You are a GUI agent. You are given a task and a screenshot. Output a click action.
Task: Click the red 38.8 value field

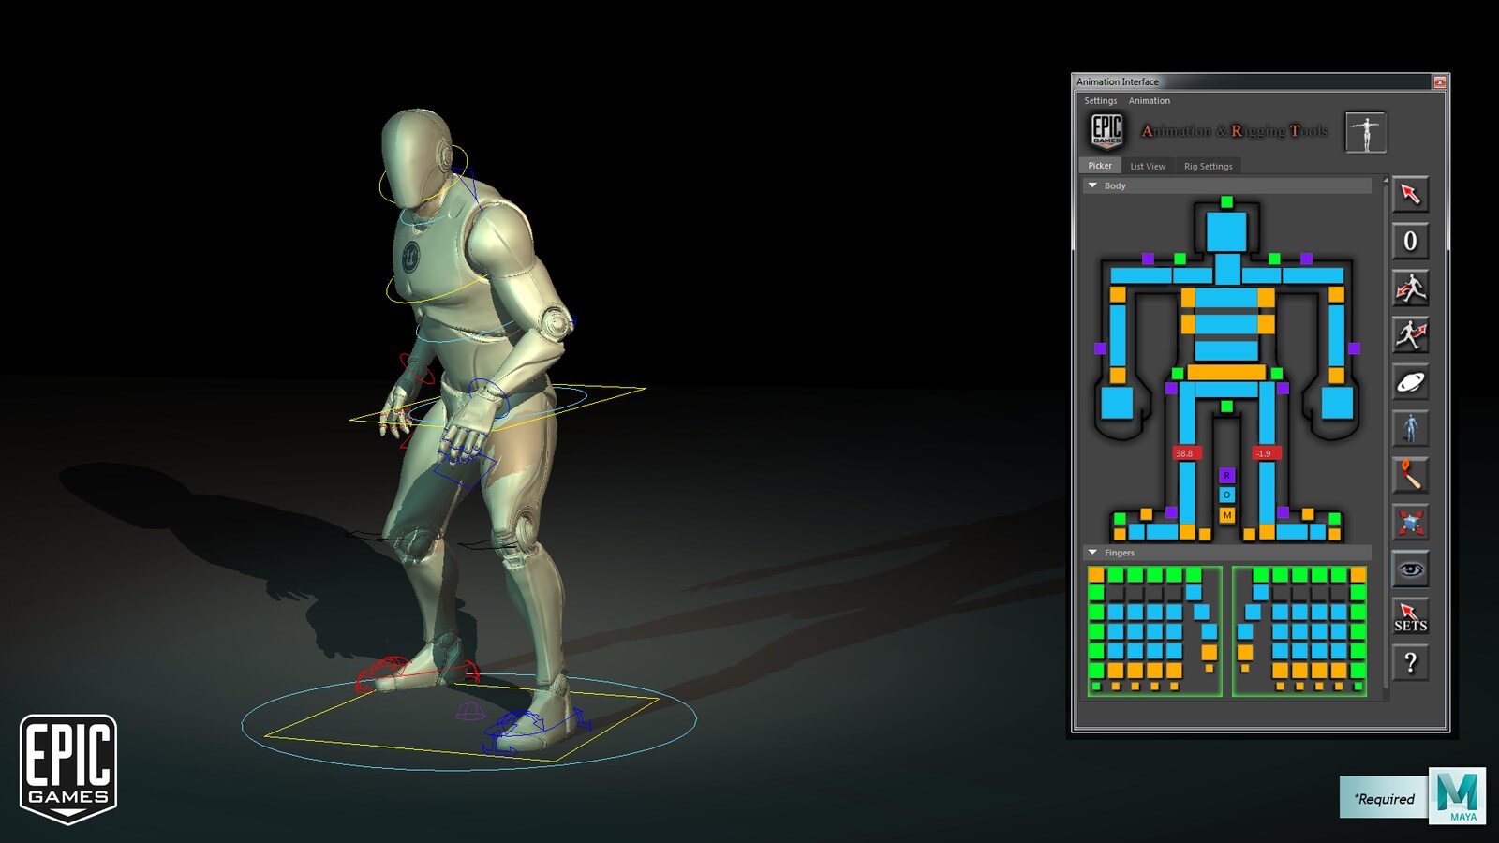click(1184, 453)
